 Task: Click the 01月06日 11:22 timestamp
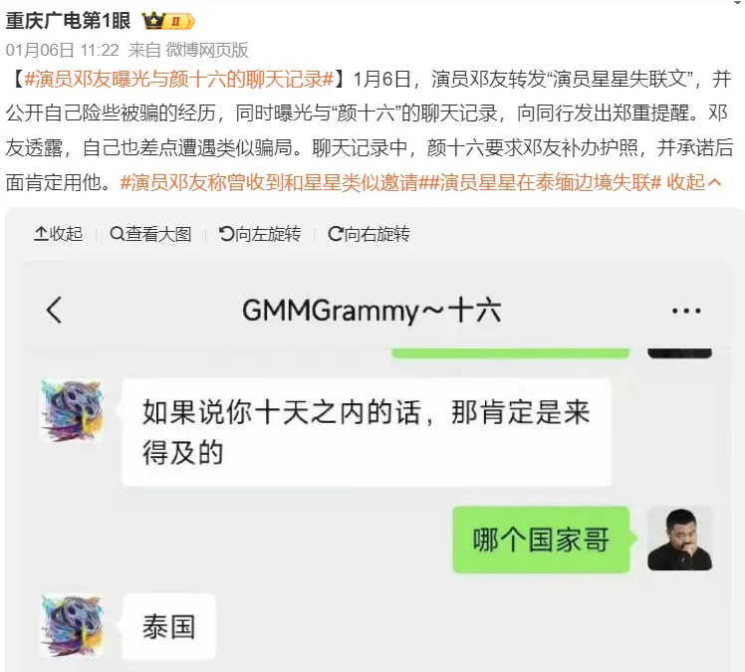62,50
